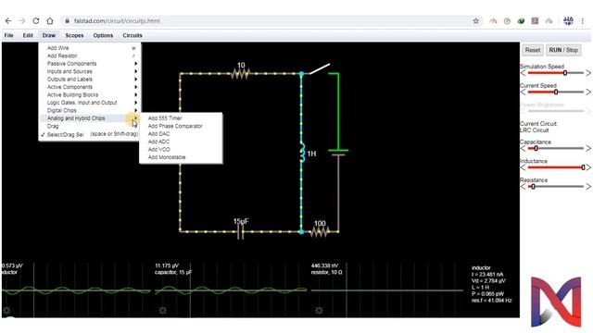593x333 pixels.
Task: Click the resistor 10 Ω scope trace
Action: coord(387,290)
